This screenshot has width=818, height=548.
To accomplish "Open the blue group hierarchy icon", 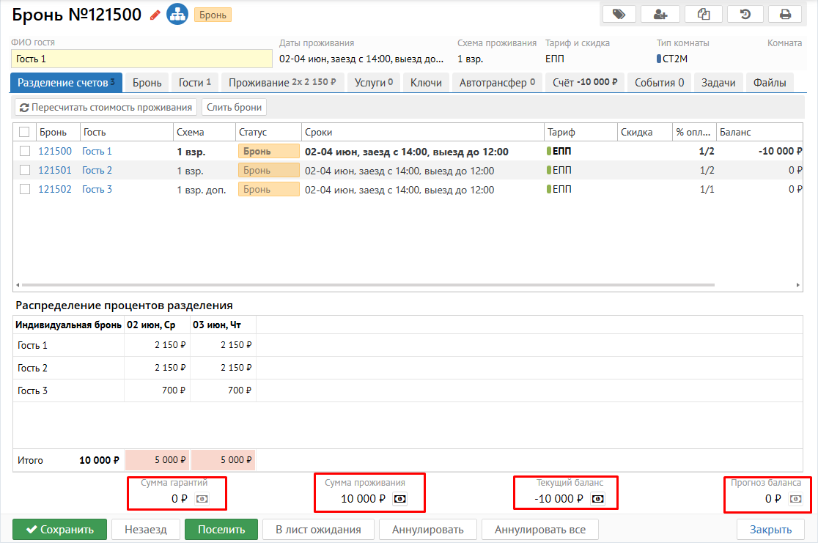I will tap(177, 14).
